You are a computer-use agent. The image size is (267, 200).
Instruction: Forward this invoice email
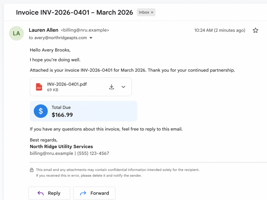[x=94, y=193]
